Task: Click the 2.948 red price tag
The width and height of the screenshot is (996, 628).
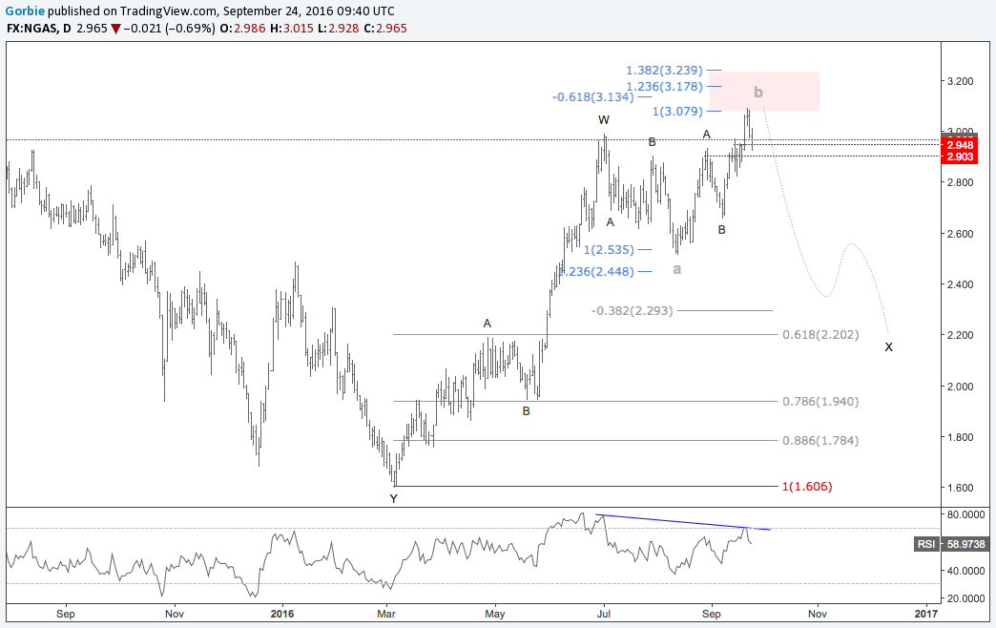Action: click(960, 146)
